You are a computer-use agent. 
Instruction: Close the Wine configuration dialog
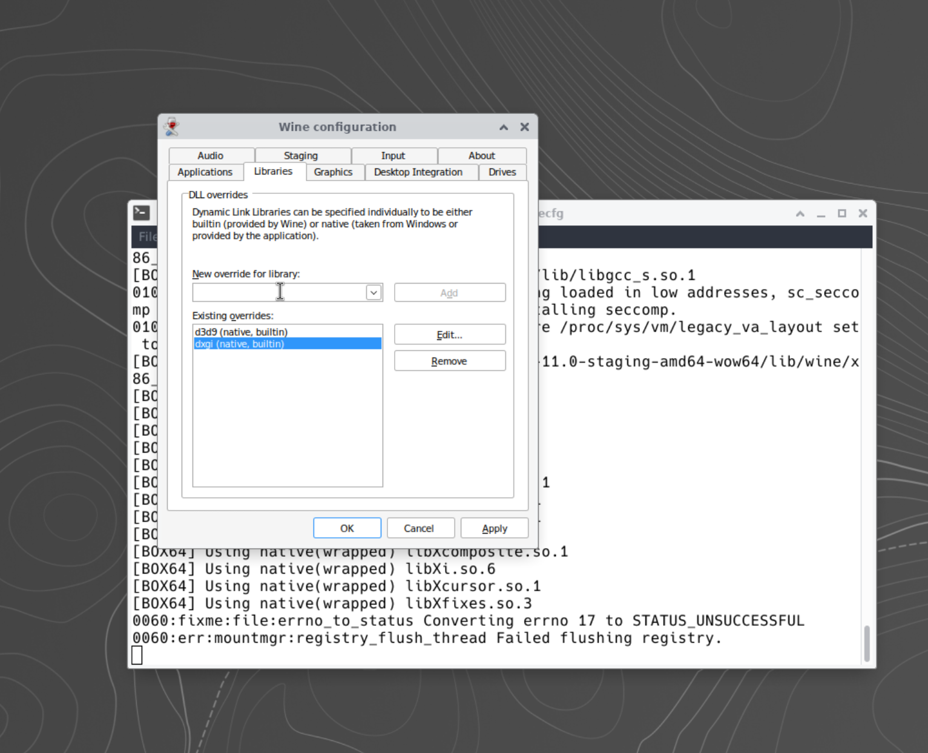[x=524, y=127]
